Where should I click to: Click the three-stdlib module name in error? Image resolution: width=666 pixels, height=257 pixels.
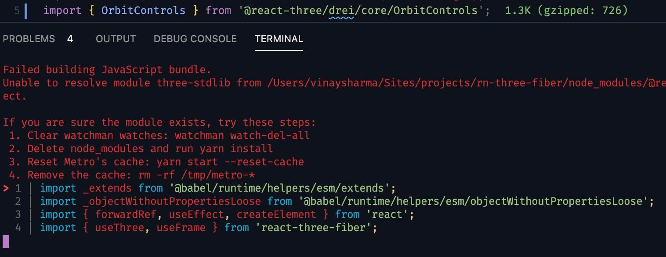pyautogui.click(x=193, y=82)
